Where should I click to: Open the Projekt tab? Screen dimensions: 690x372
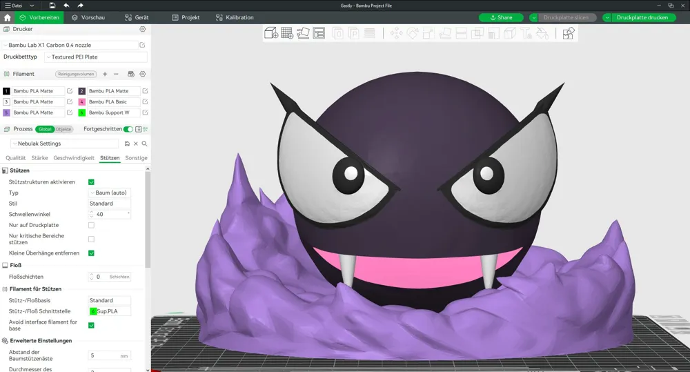click(186, 18)
